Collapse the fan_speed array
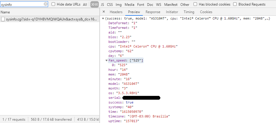This screenshot has height=123, width=276. click(x=106, y=60)
